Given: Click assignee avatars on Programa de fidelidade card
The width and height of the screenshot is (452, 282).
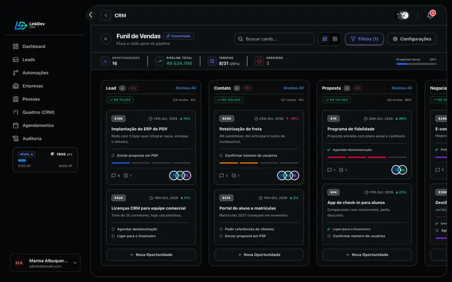Looking at the screenshot, I should (399, 170).
